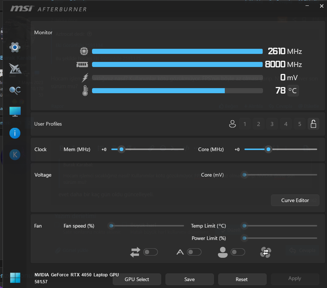Click the temperature monitor bar

coord(177,91)
